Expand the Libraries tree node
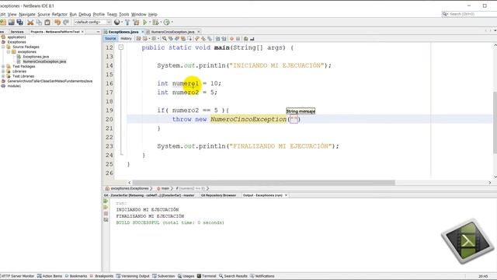 tap(3, 72)
